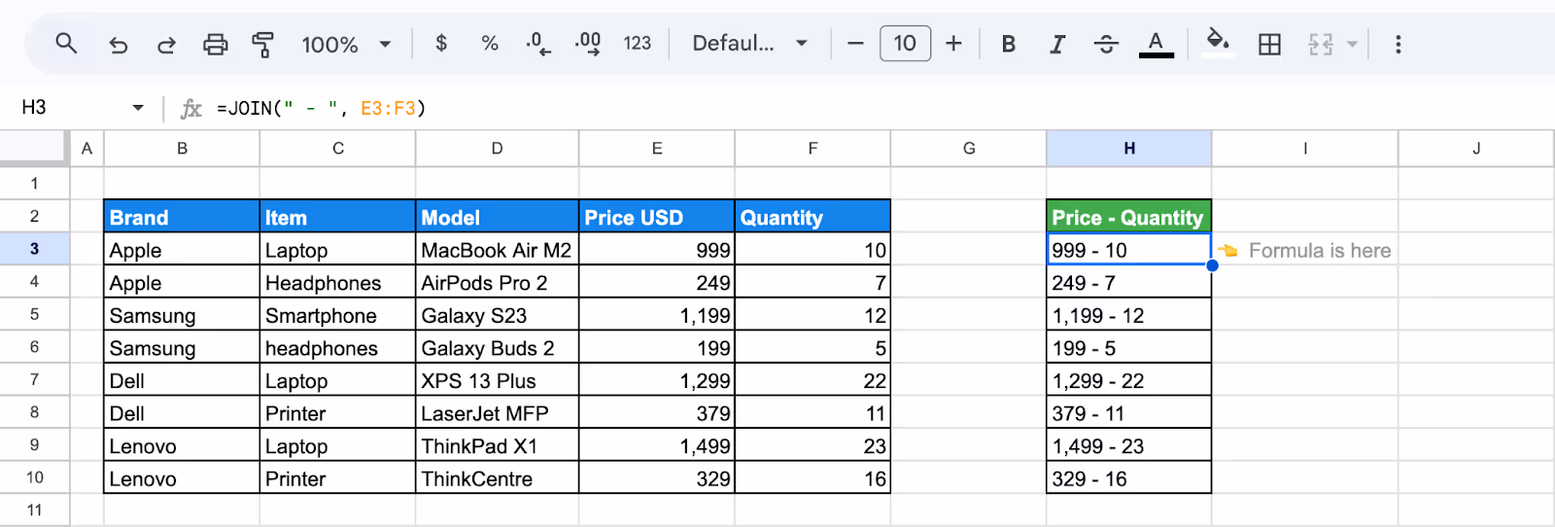The height and width of the screenshot is (527, 1555).
Task: Click the select-all corner box
Action: click(x=34, y=148)
